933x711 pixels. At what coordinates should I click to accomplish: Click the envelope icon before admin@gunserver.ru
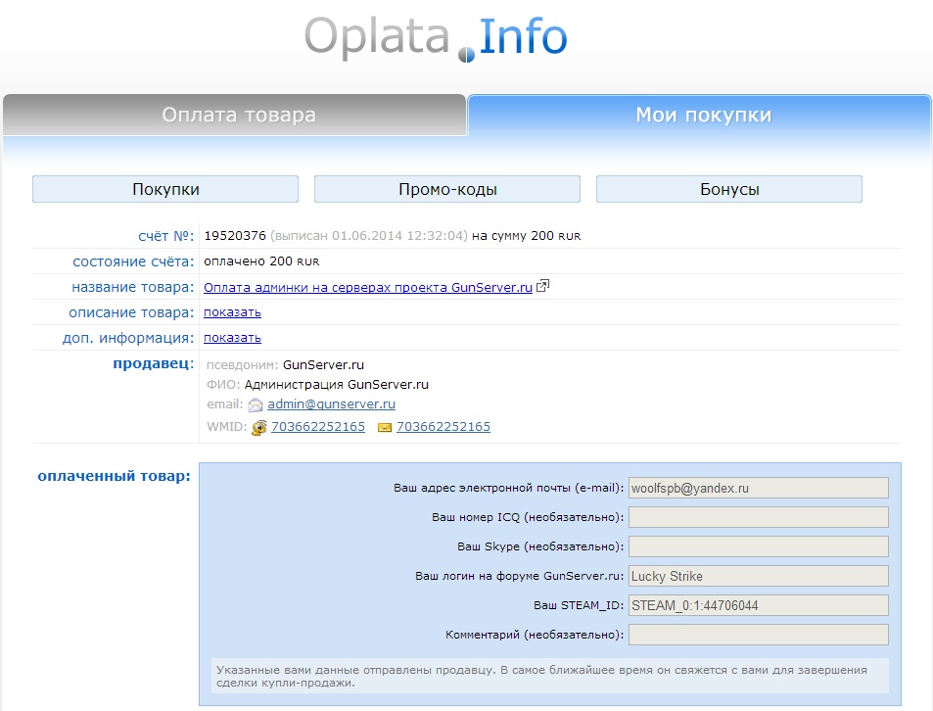click(256, 404)
